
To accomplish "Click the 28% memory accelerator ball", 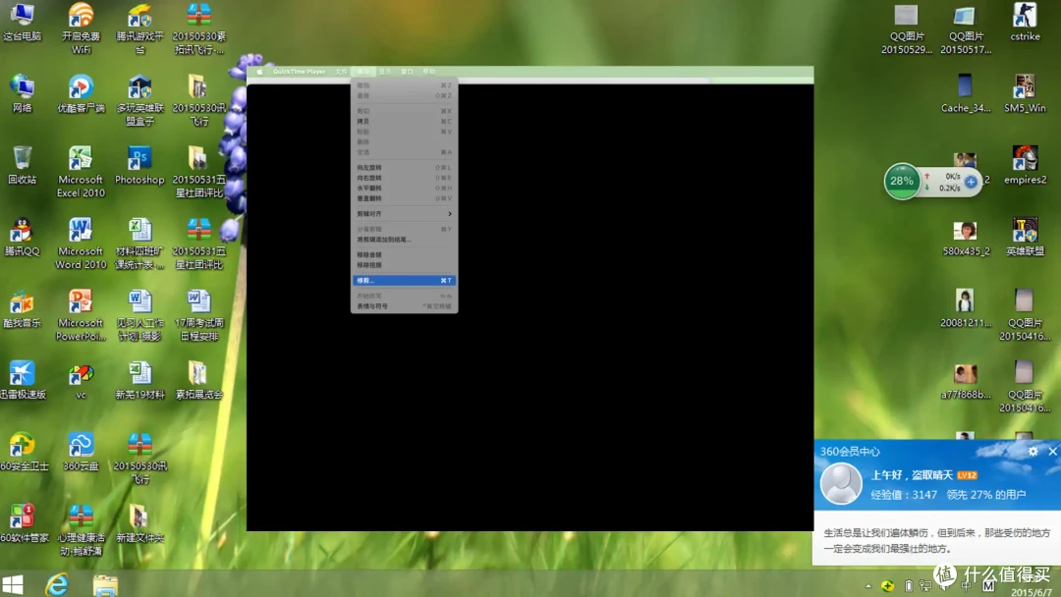I will (x=901, y=181).
